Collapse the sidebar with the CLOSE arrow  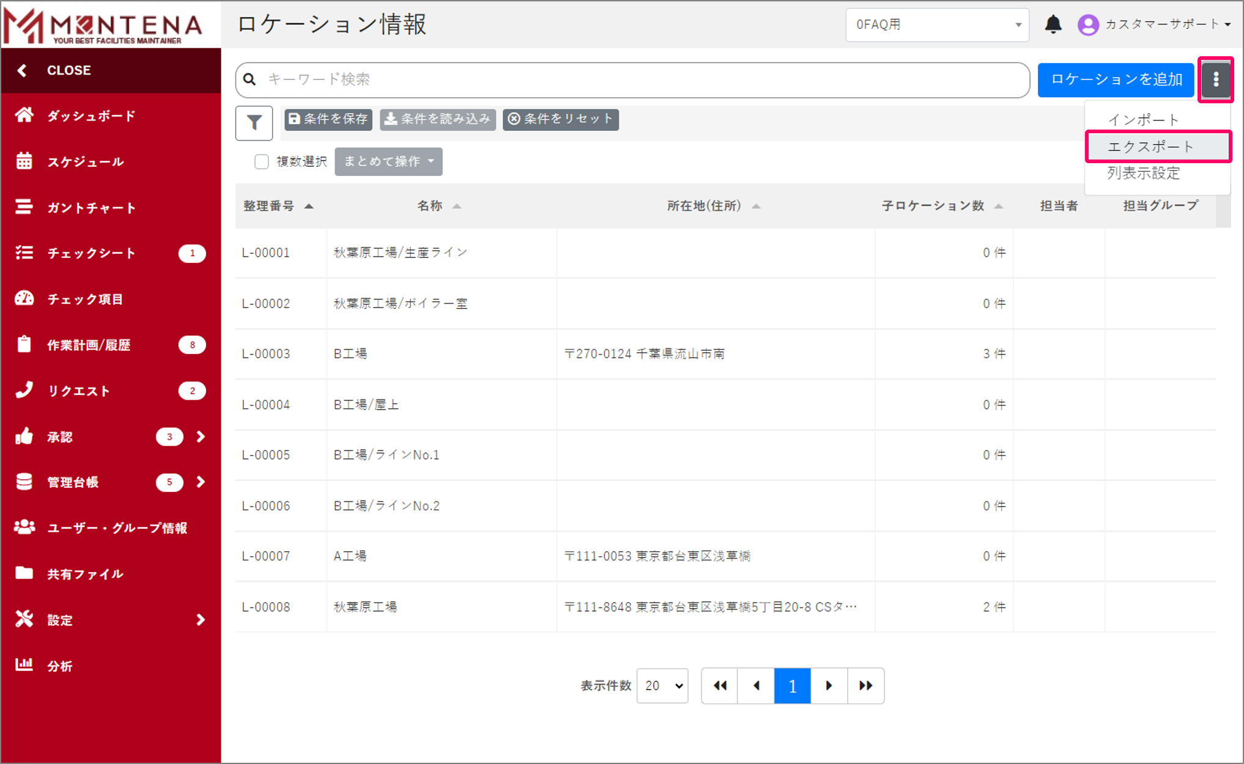click(x=23, y=70)
